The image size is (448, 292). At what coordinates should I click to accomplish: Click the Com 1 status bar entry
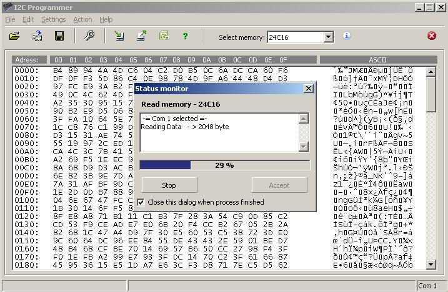pyautogui.click(x=427, y=285)
